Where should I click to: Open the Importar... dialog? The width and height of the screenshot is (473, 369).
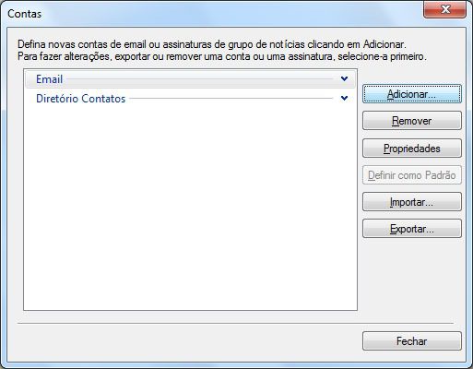(412, 202)
